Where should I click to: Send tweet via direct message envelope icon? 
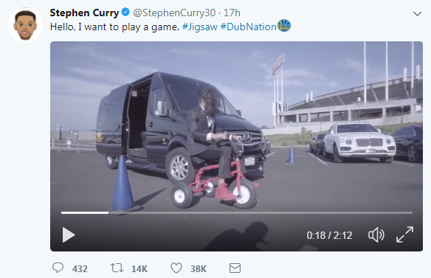pos(235,268)
